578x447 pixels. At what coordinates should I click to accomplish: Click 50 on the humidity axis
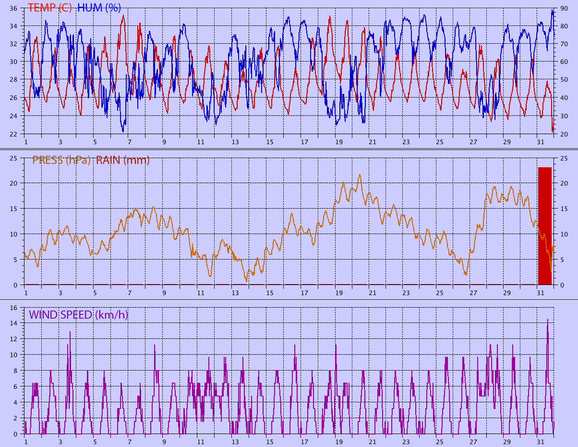coord(564,80)
